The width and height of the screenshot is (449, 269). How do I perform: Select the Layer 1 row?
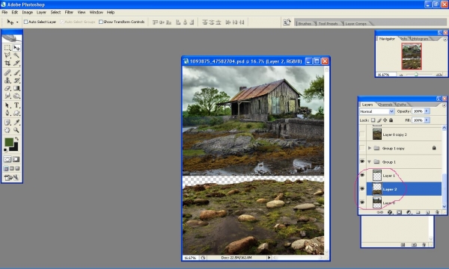click(x=404, y=176)
